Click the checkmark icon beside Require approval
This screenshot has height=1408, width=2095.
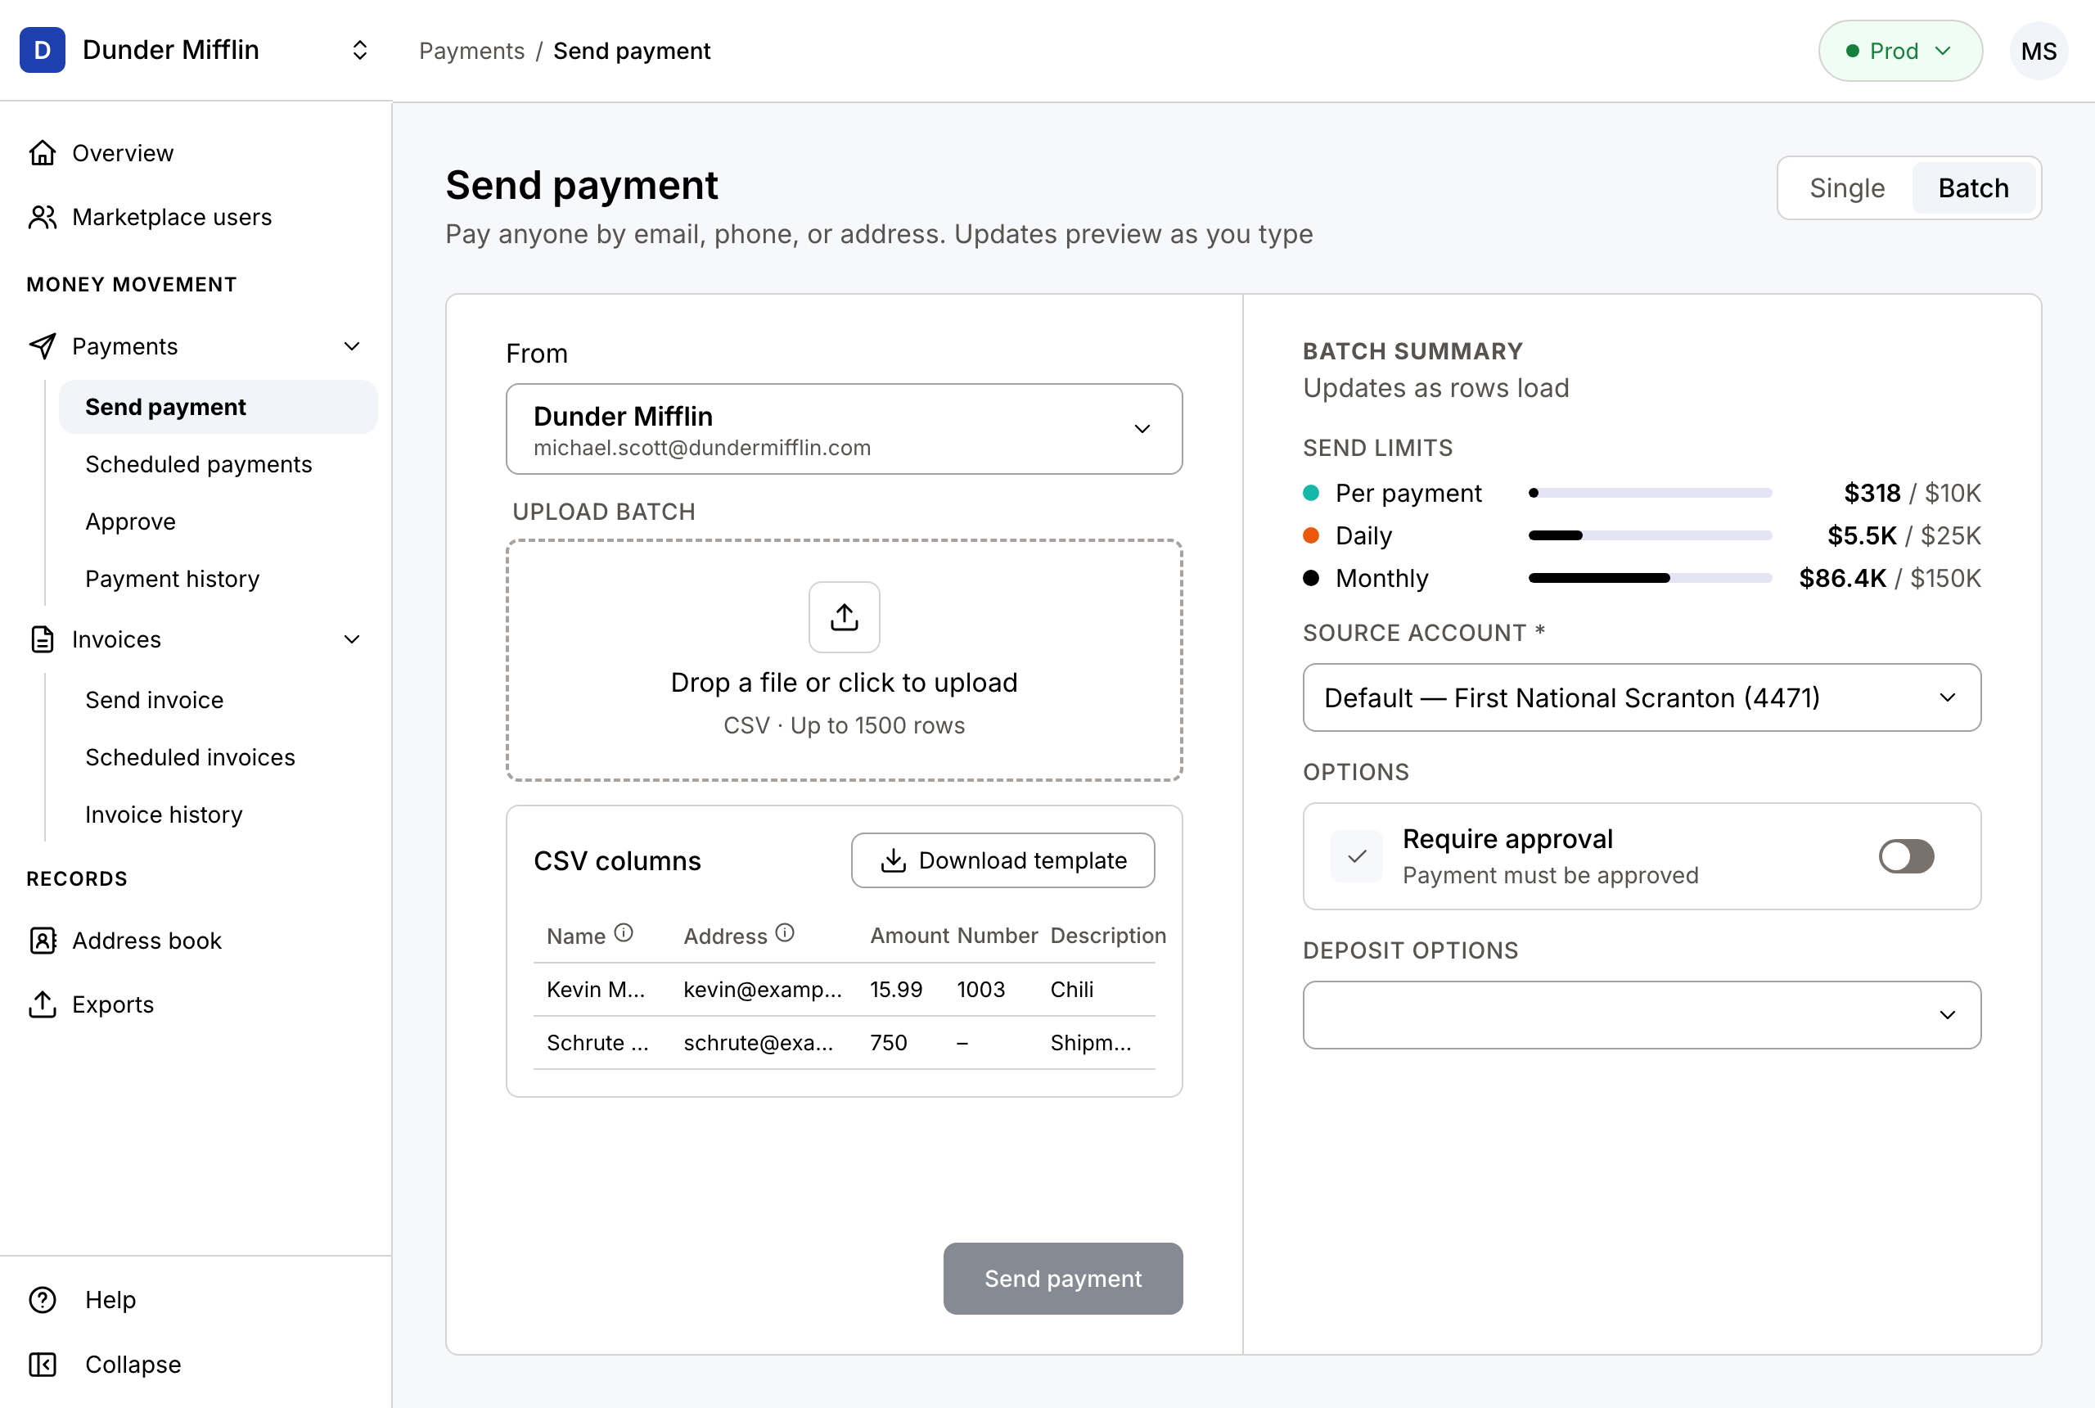1356,855
